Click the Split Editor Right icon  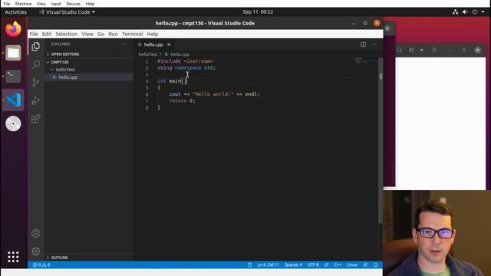363,44
